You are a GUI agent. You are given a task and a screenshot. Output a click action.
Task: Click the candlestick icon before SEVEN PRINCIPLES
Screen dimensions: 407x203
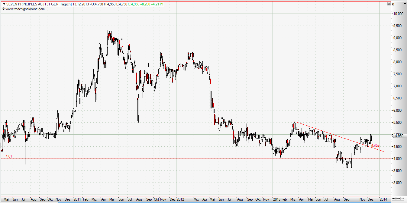point(4,5)
